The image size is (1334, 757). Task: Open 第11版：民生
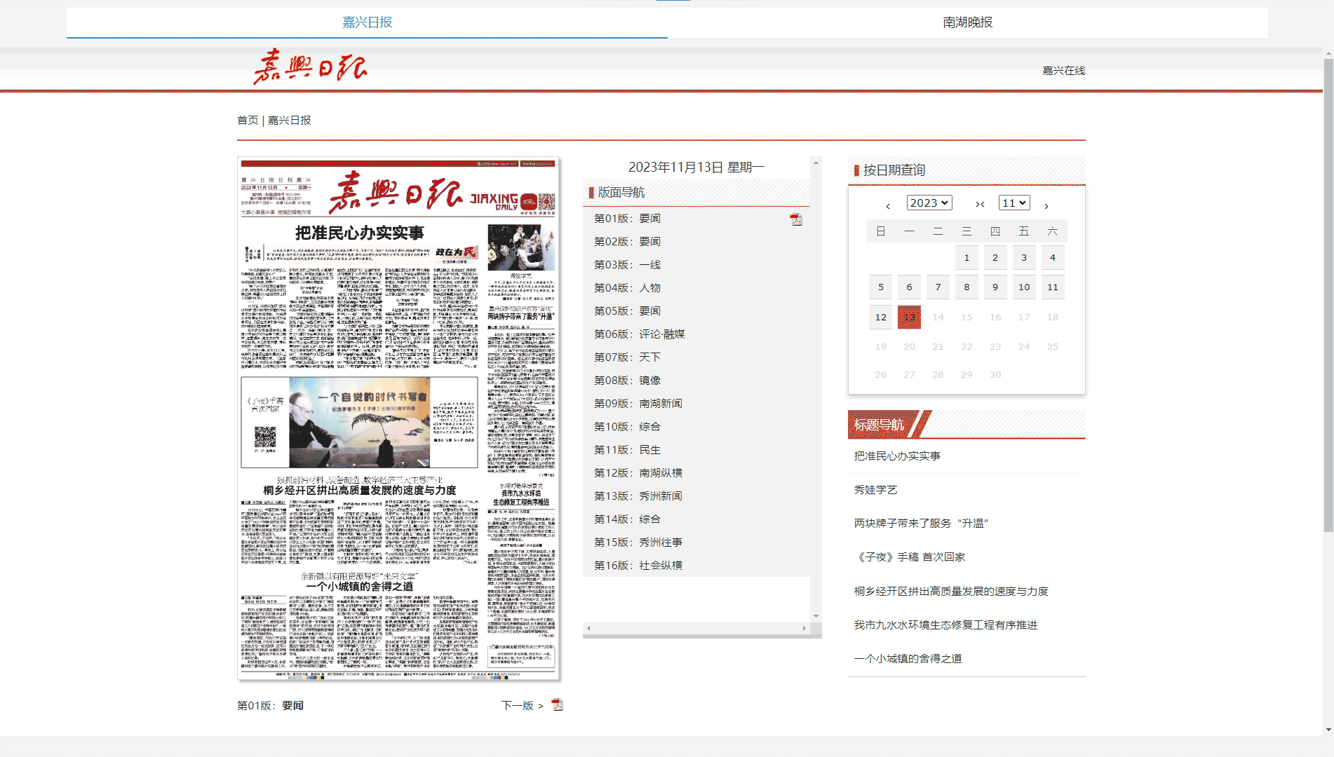pos(627,449)
